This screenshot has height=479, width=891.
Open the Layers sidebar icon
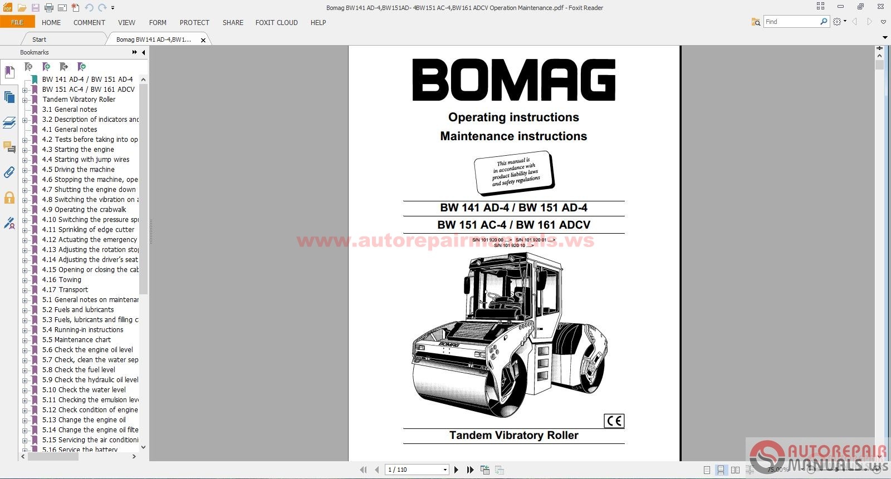tap(9, 122)
